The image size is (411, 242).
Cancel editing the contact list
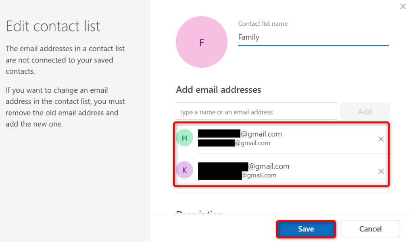(370, 229)
